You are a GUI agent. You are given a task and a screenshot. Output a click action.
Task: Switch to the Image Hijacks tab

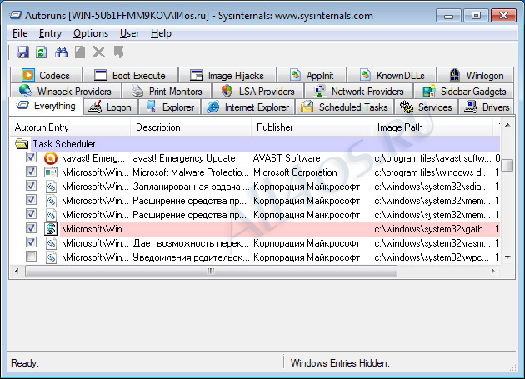227,75
